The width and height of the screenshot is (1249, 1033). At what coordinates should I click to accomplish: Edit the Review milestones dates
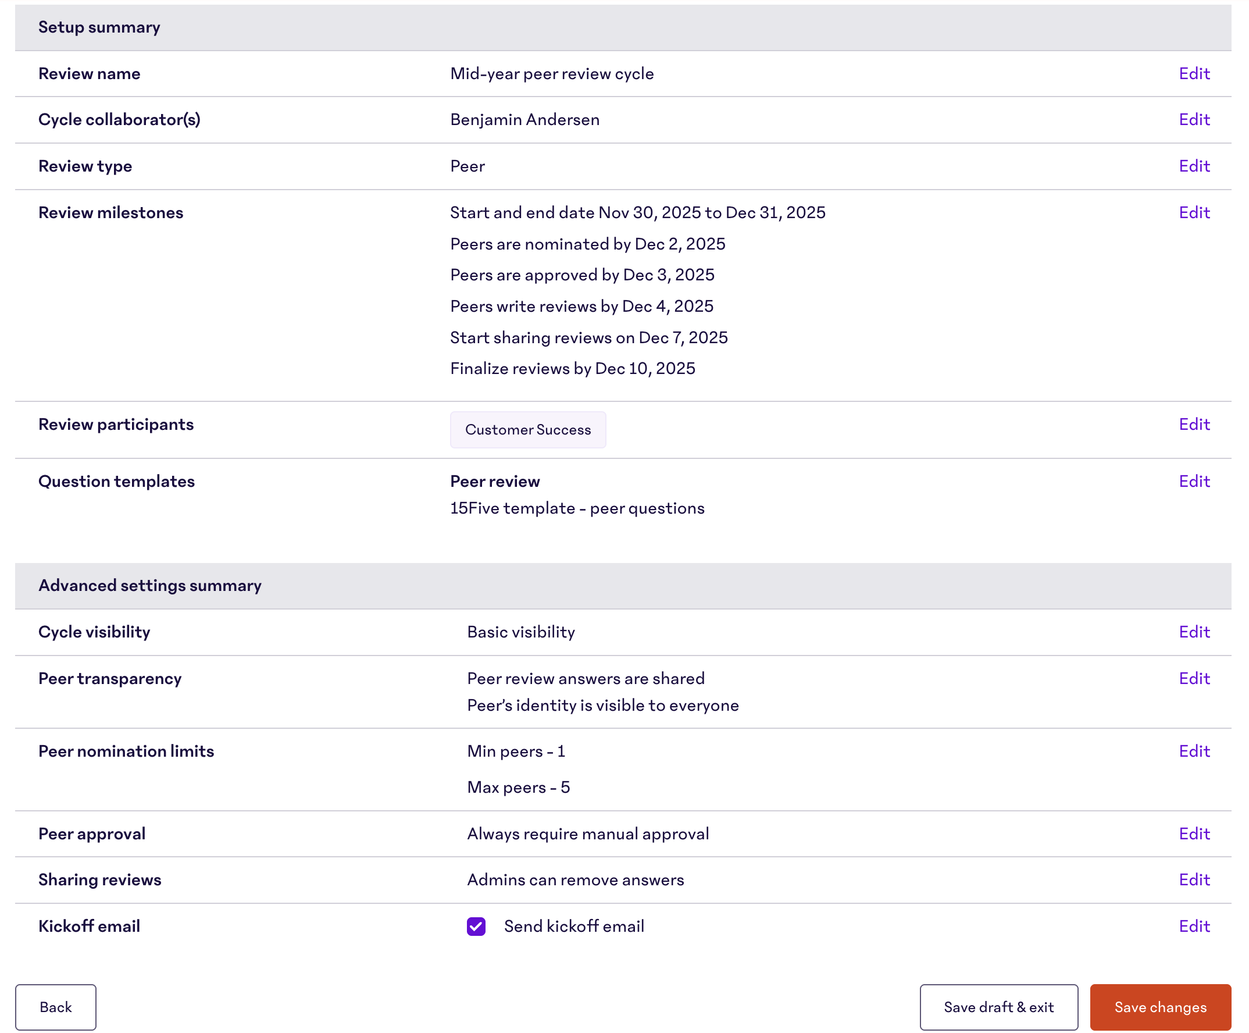[x=1194, y=212]
